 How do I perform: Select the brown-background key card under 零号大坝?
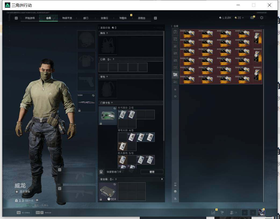coord(123,146)
